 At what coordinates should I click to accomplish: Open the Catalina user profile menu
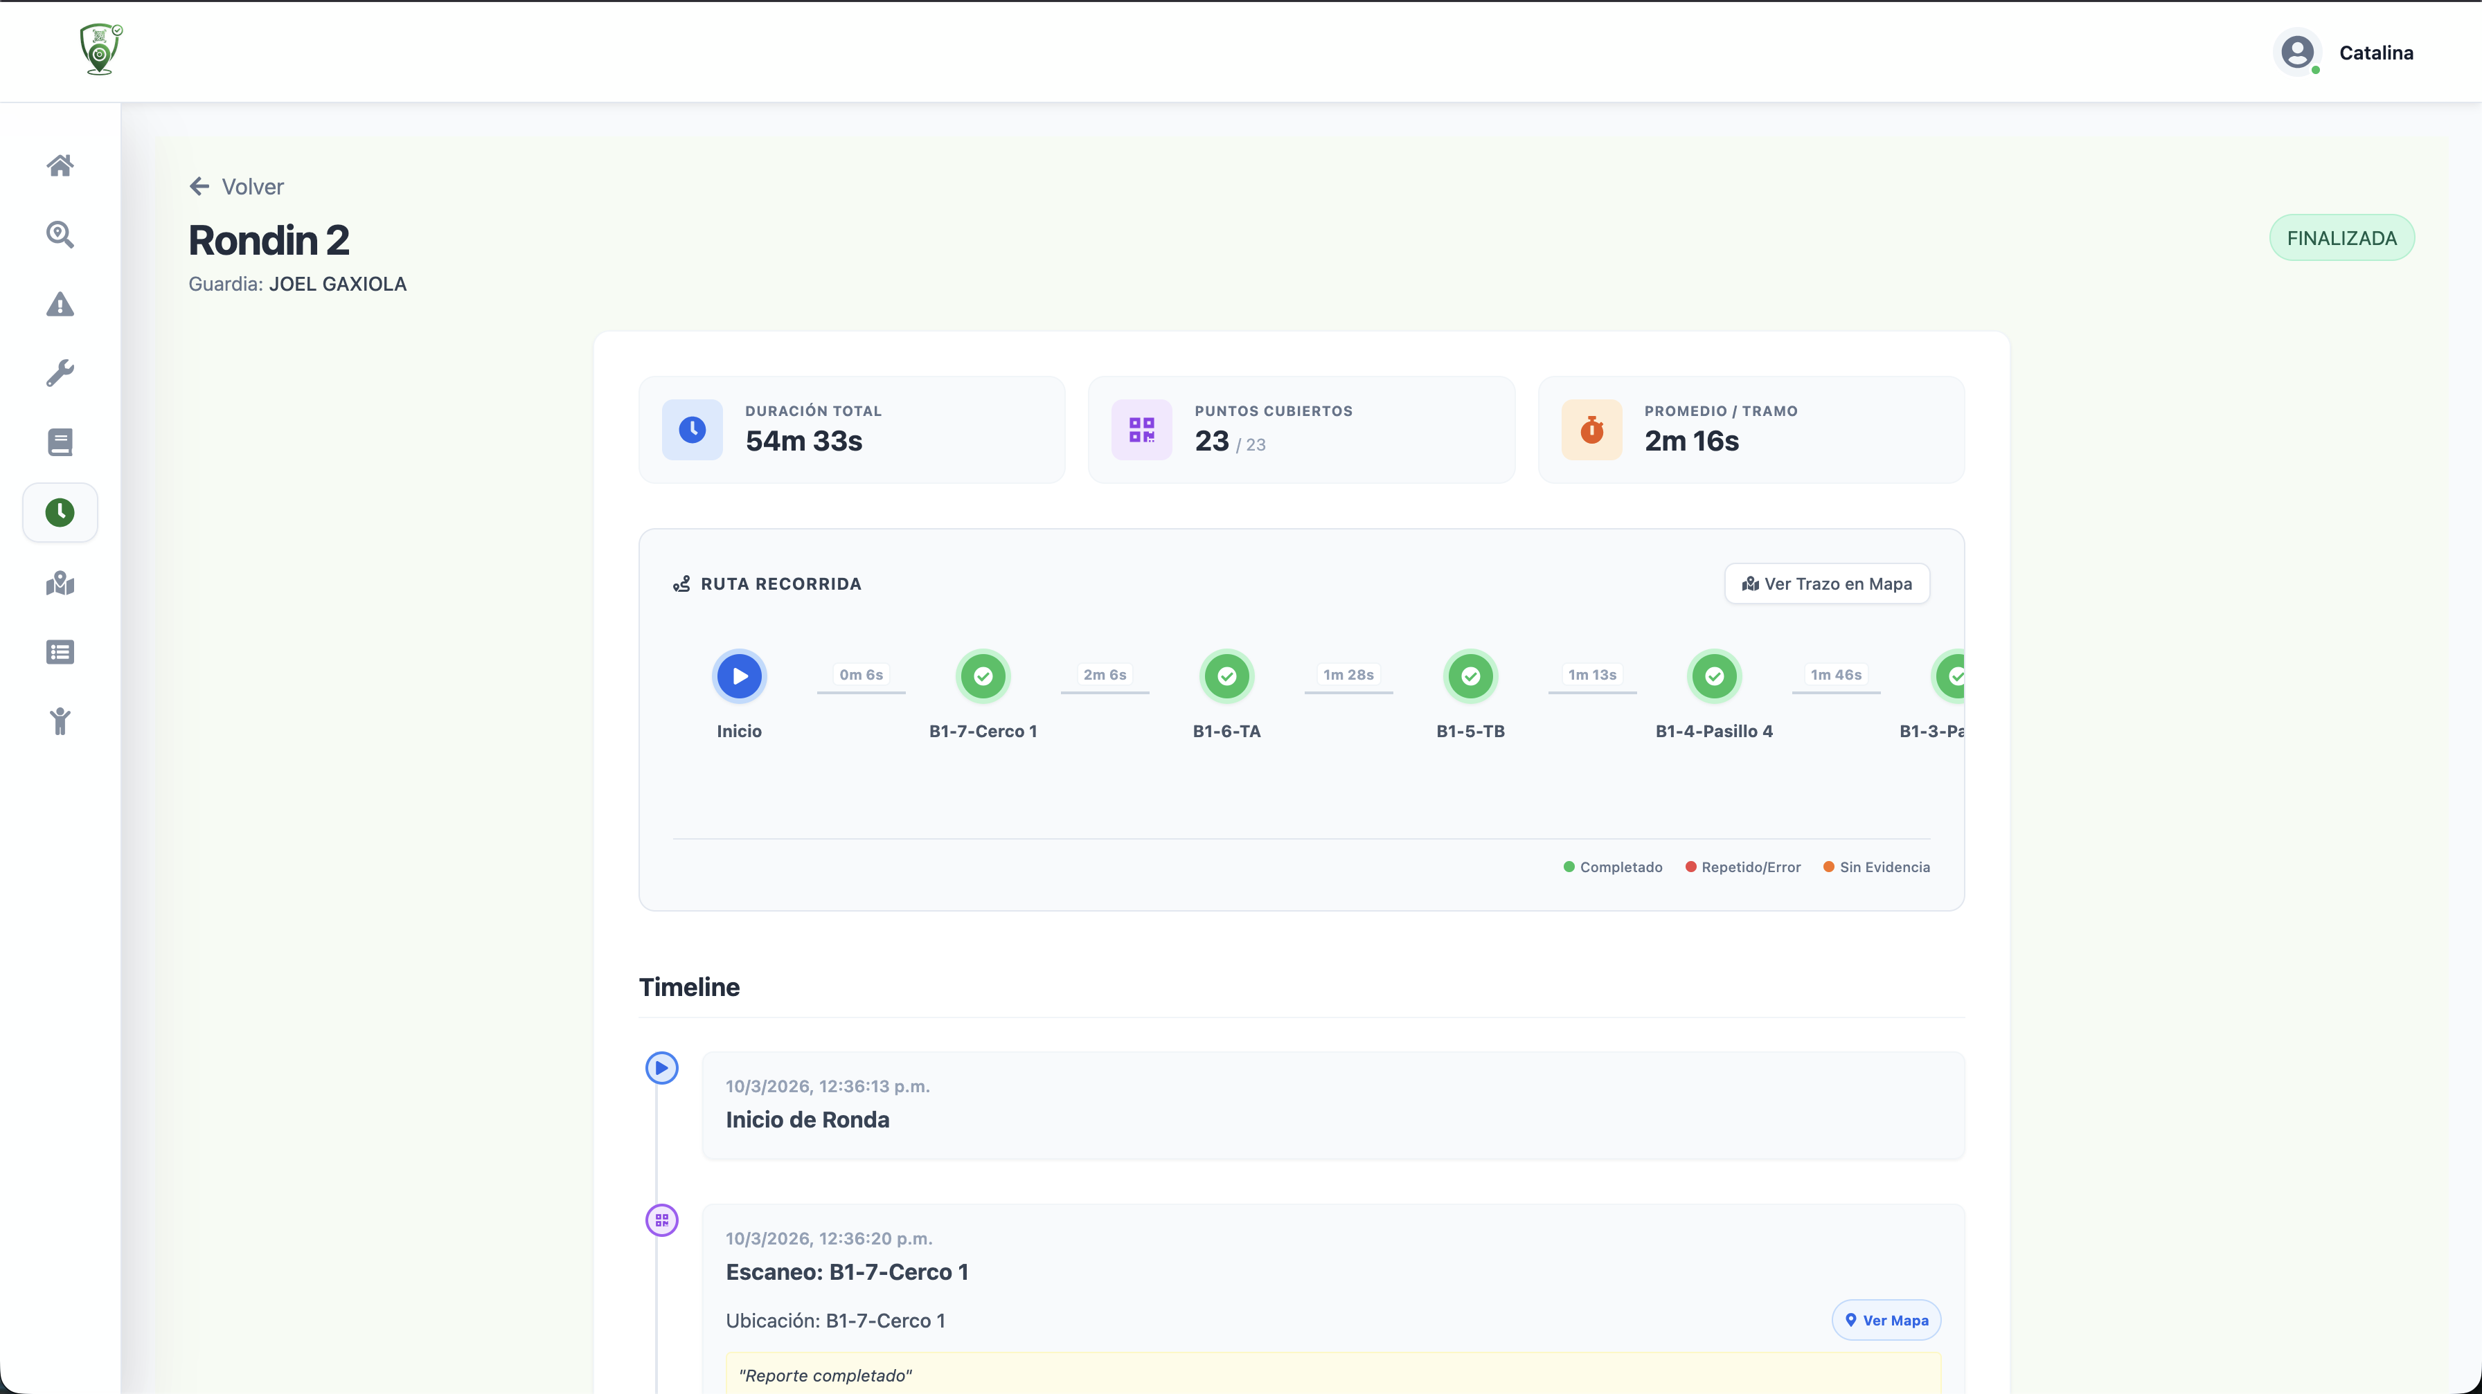(x=2345, y=53)
